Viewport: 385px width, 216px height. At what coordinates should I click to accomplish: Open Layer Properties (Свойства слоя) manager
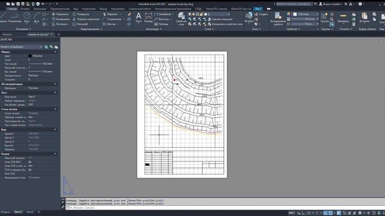181,19
